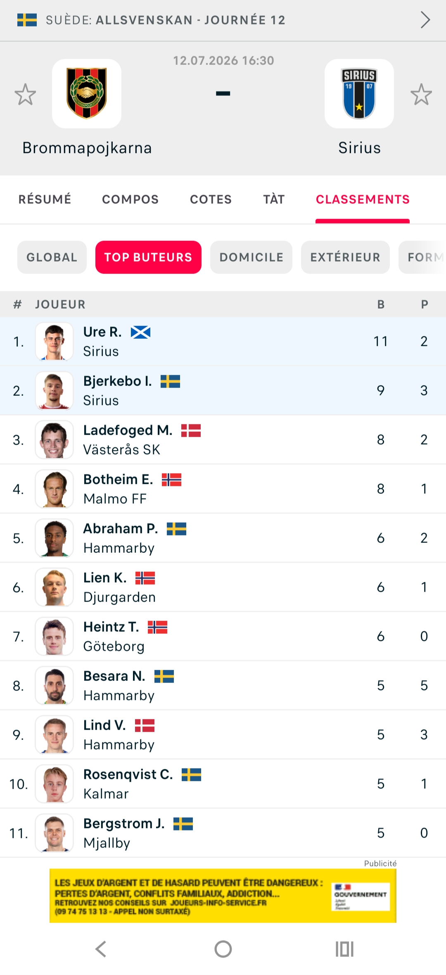Expand Allsvenskan league with chevron arrow
The image size is (446, 975).
(425, 20)
